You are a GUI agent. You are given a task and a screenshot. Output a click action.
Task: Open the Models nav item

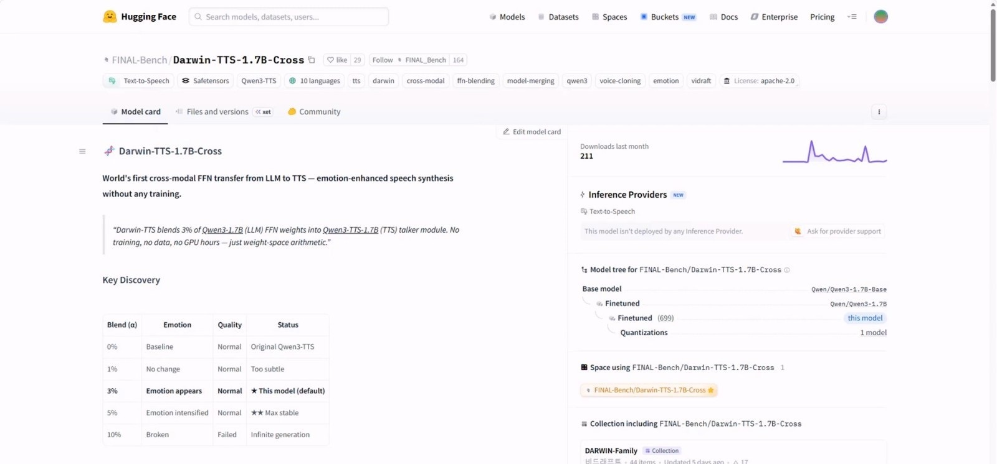[507, 17]
